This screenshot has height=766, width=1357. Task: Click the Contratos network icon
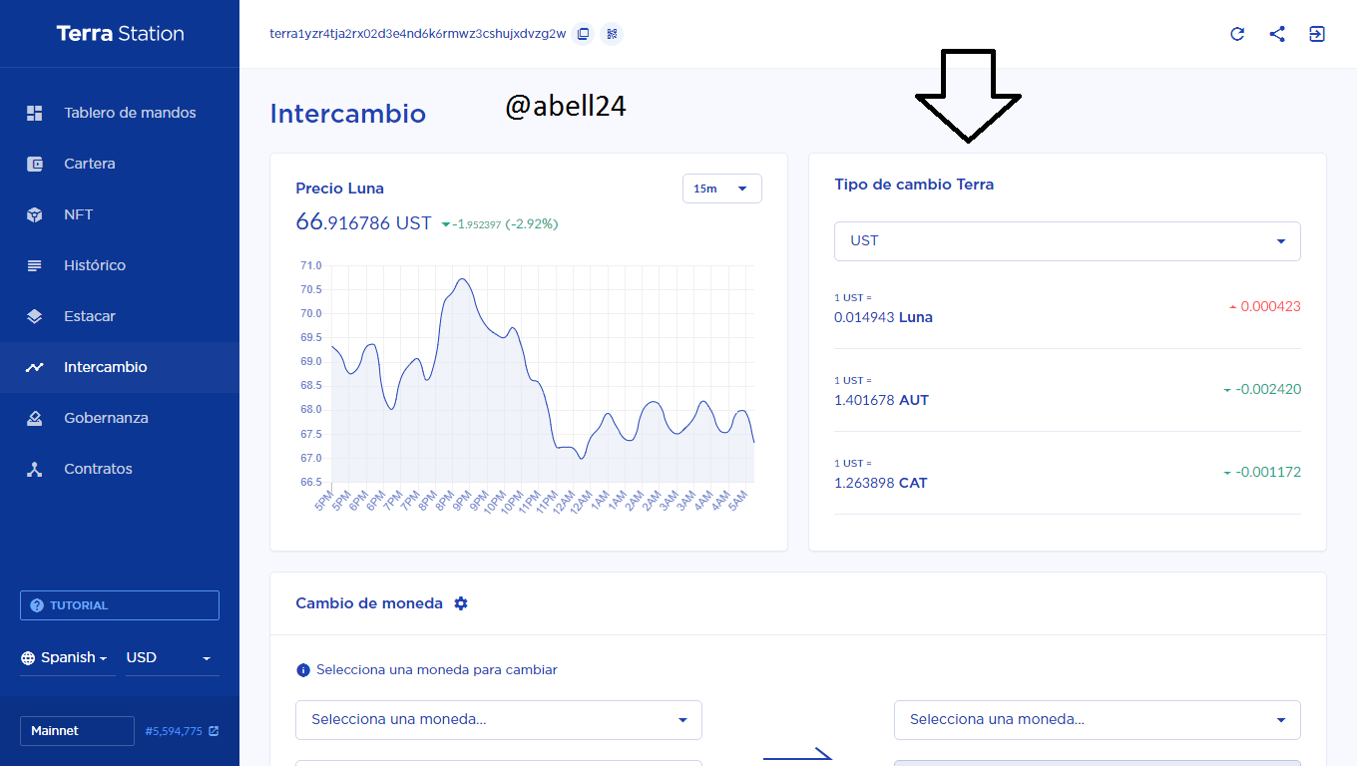tap(35, 469)
